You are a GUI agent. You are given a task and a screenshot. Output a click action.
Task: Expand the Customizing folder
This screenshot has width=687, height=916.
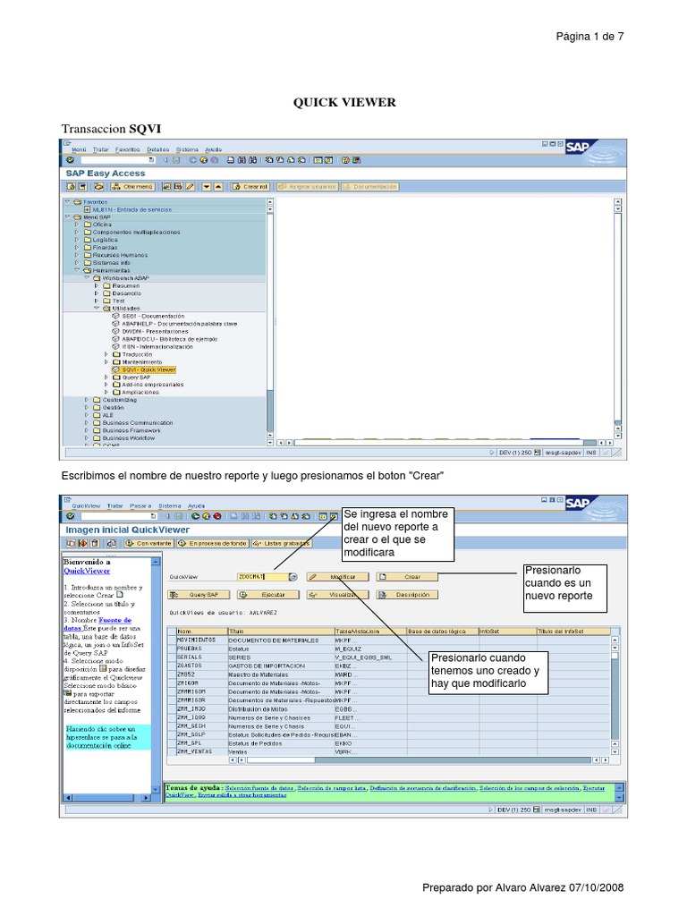[x=87, y=400]
